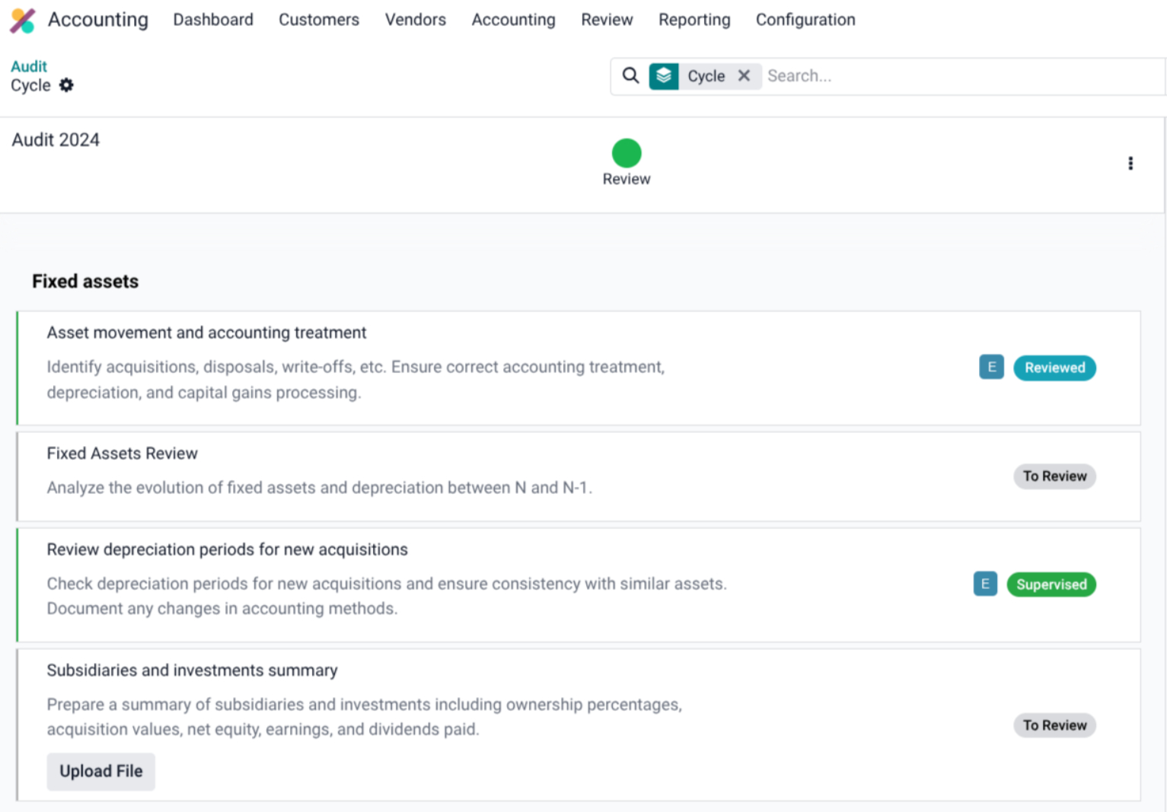Screen dimensions: 1167x812
Task: Open the Accounting dropdown menu
Action: 513,20
